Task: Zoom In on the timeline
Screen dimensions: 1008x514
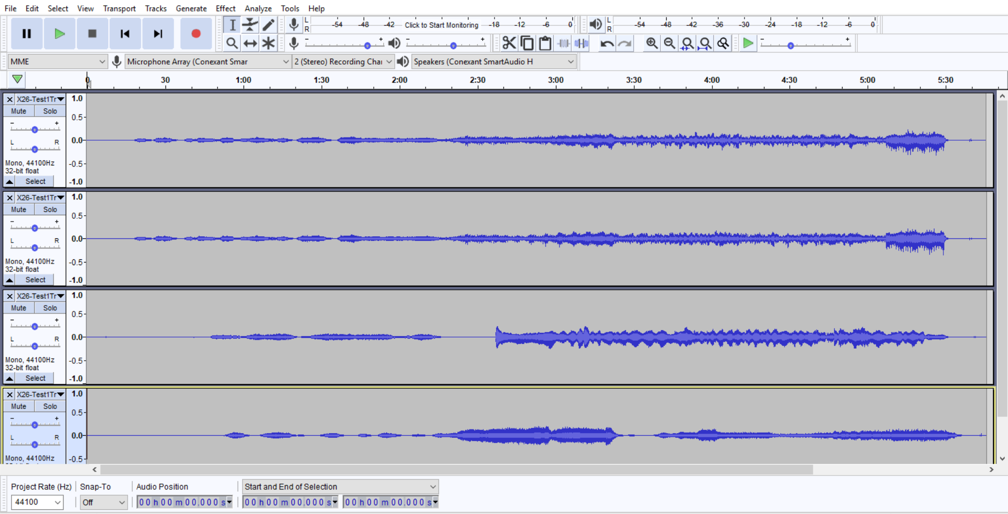Action: tap(652, 43)
